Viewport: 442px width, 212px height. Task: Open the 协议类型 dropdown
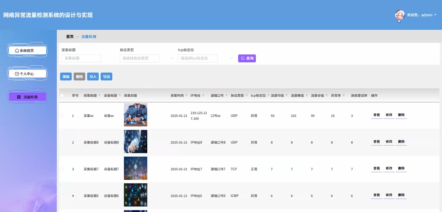click(139, 58)
